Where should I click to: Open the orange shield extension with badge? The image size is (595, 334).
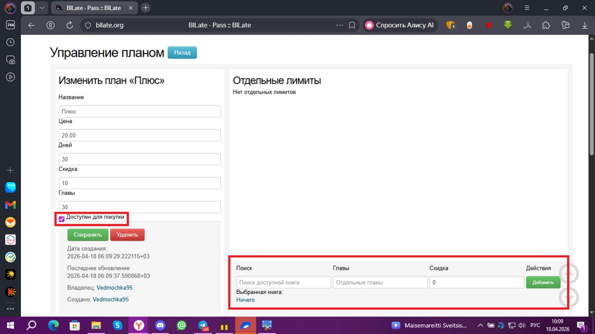click(x=450, y=25)
